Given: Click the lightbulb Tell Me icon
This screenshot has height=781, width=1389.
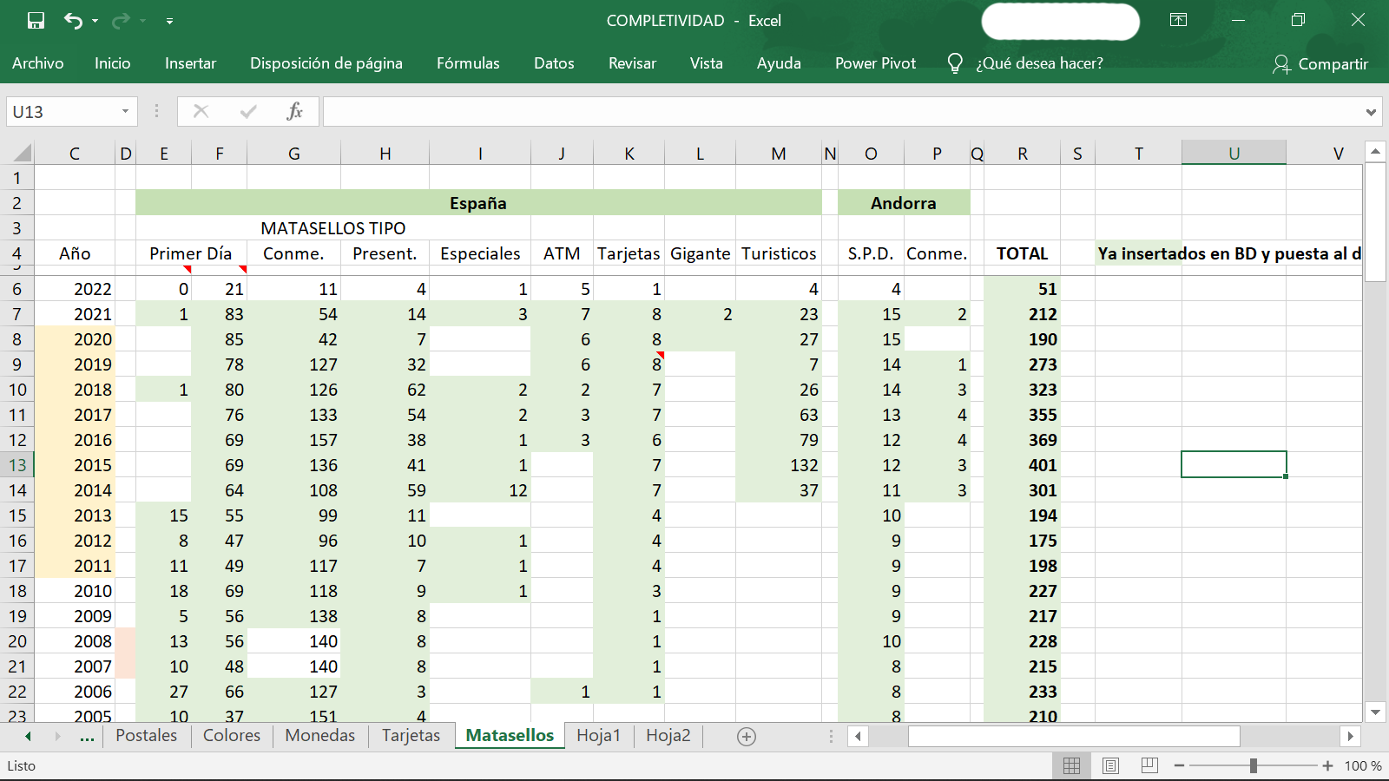Looking at the screenshot, I should (955, 63).
